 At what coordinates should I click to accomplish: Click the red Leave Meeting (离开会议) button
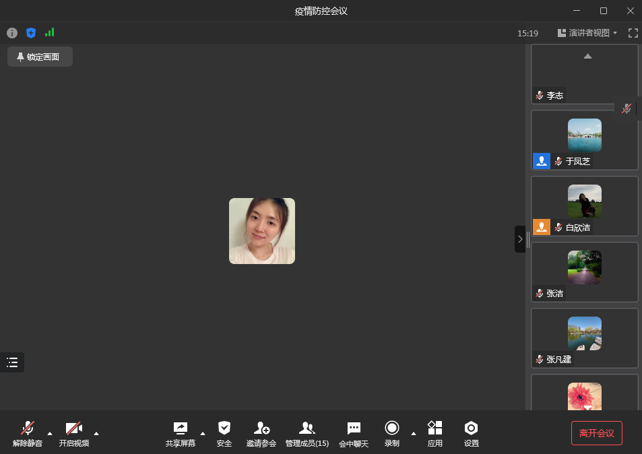coord(596,433)
